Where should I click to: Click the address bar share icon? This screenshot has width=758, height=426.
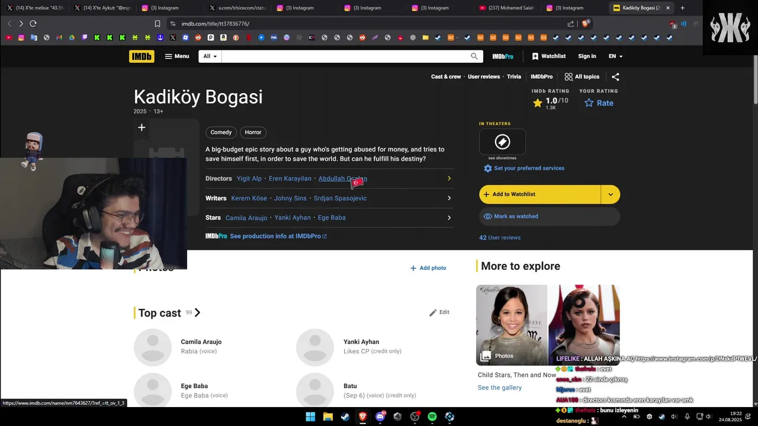pos(571,24)
